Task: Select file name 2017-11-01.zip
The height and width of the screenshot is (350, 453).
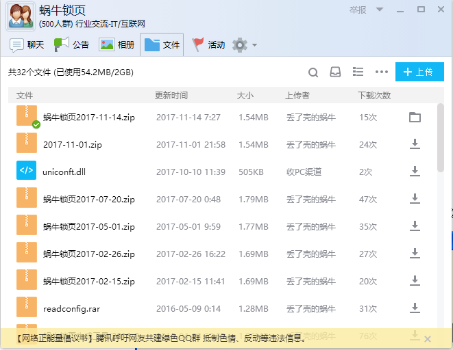Action: tap(73, 145)
